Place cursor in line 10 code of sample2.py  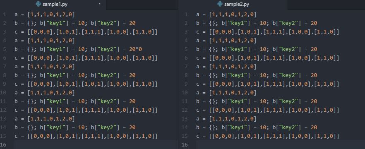(x=226, y=93)
